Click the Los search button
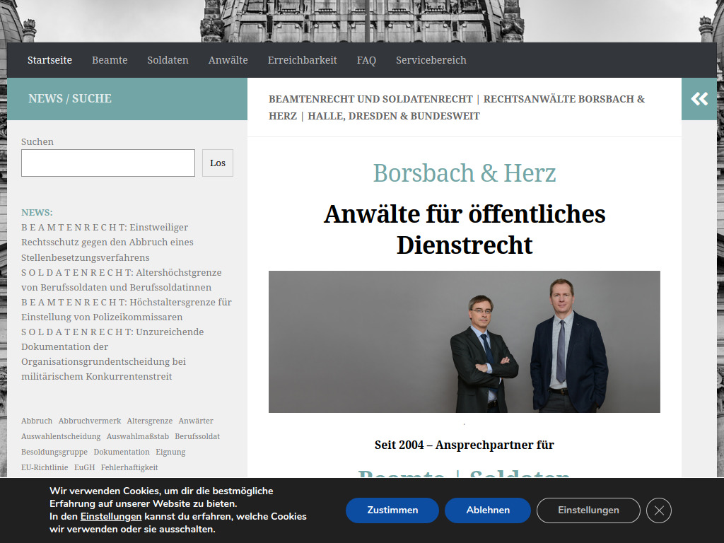724x543 pixels. [218, 163]
